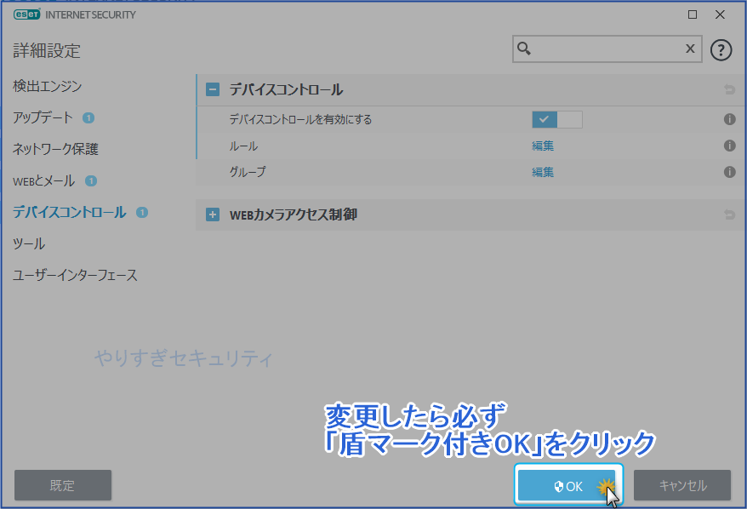Image resolution: width=747 pixels, height=509 pixels.
Task: Open WEBとメール settings category
Action: click(44, 181)
